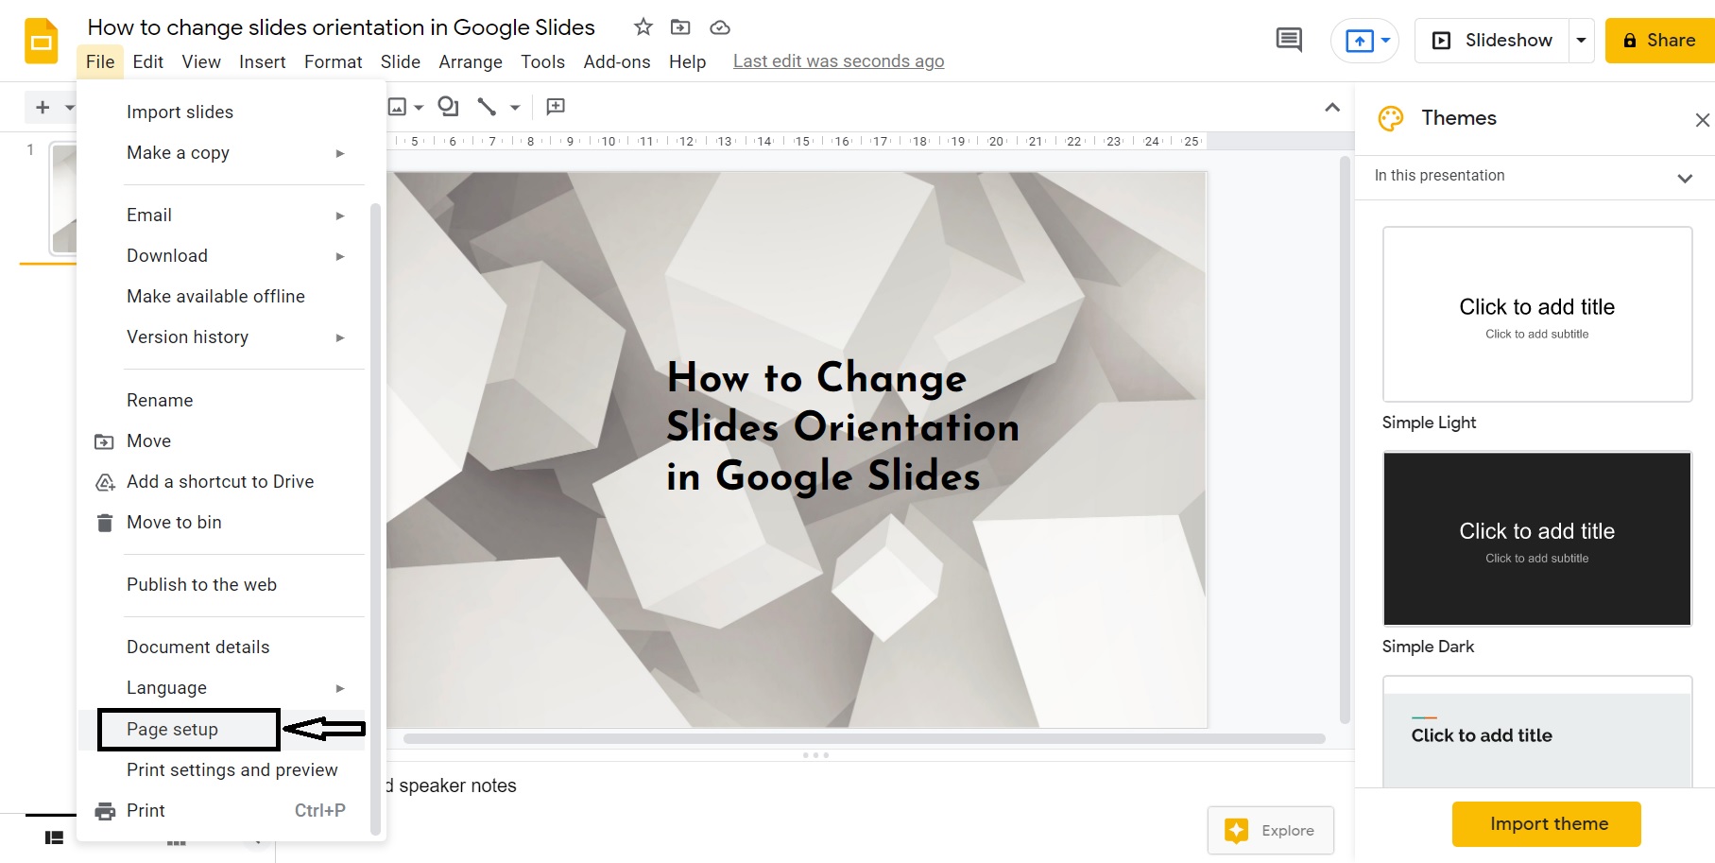The width and height of the screenshot is (1715, 863).
Task: Click the new slide plus button
Action: click(x=43, y=108)
